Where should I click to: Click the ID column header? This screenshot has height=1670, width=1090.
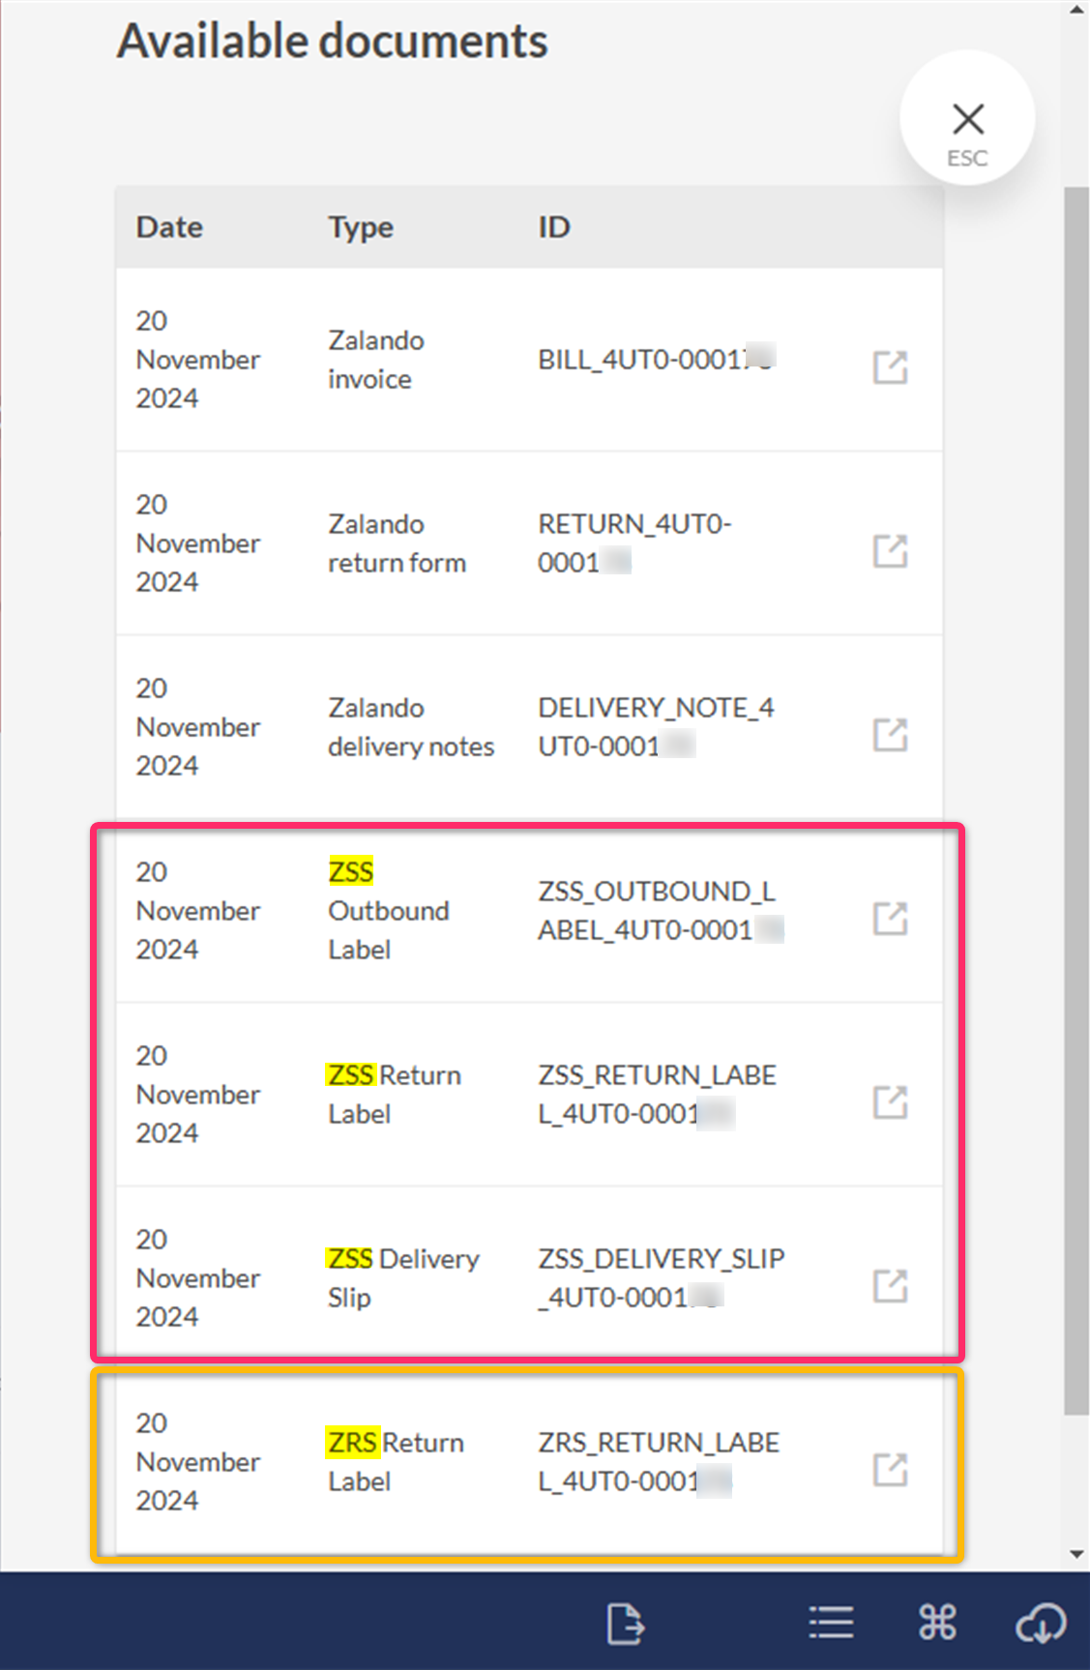(x=554, y=227)
